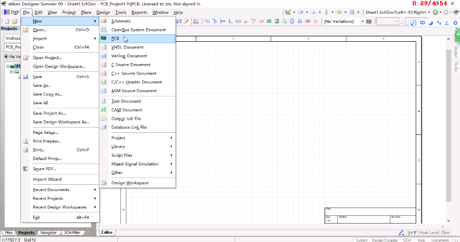Click the Up/Down Hierarchy arrows icon
Viewport: 460px width, 242px height.
pos(179,21)
